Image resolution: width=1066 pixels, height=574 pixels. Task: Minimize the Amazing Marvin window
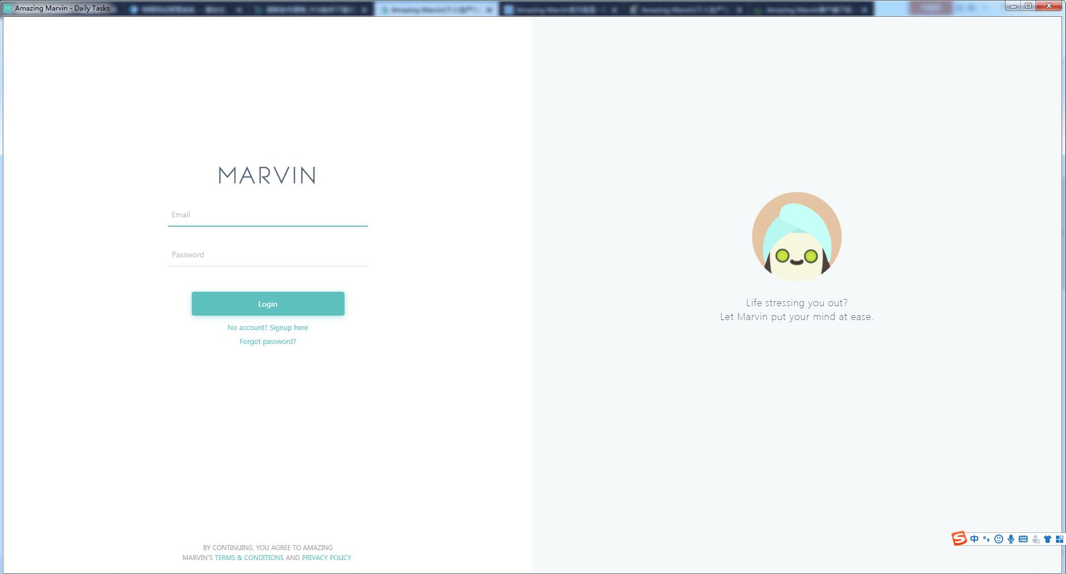(x=1013, y=6)
